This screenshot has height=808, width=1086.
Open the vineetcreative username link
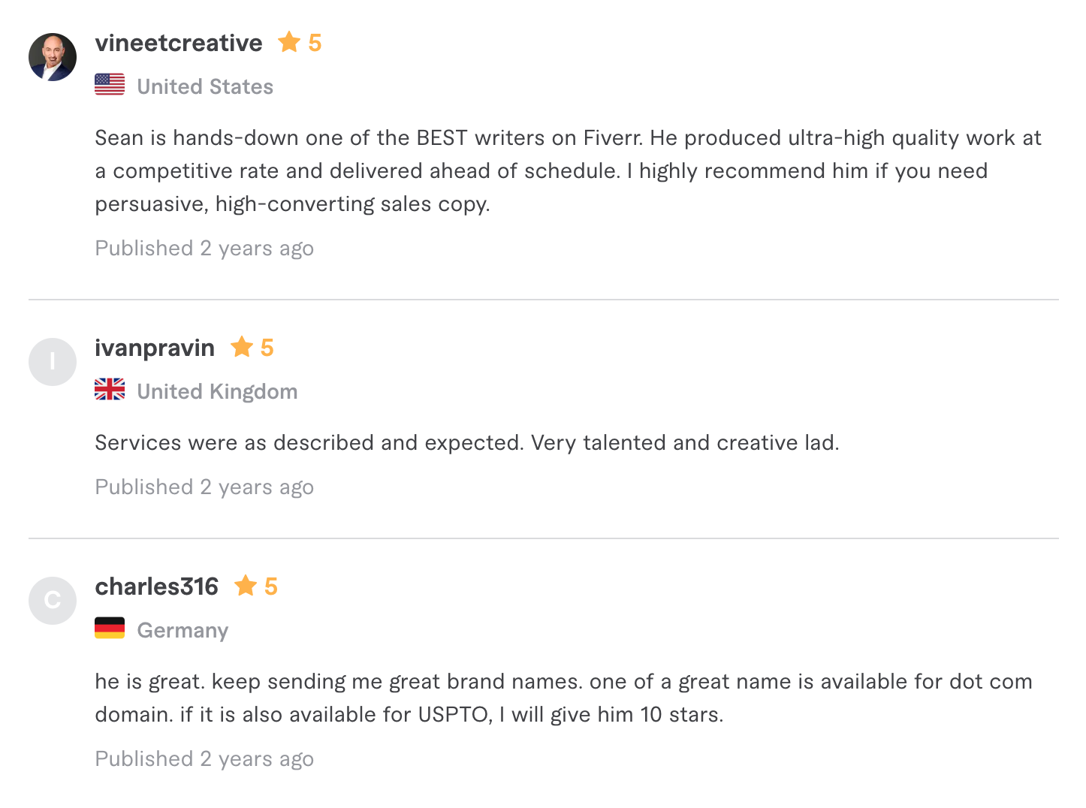pos(179,43)
